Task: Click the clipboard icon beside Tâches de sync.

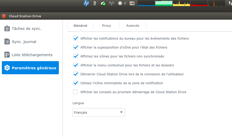Action: (x=7, y=29)
